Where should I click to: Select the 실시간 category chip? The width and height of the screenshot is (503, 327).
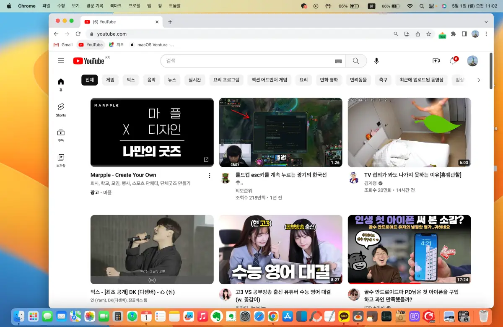click(x=195, y=80)
